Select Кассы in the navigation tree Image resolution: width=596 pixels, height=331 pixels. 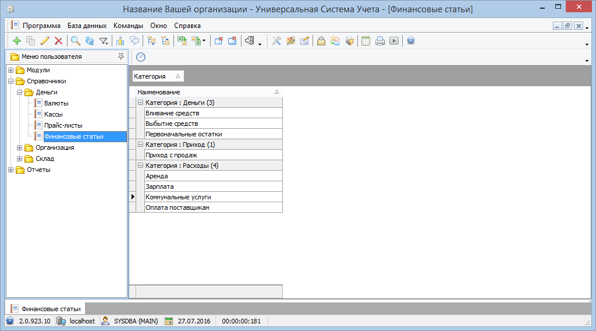pyautogui.click(x=53, y=114)
